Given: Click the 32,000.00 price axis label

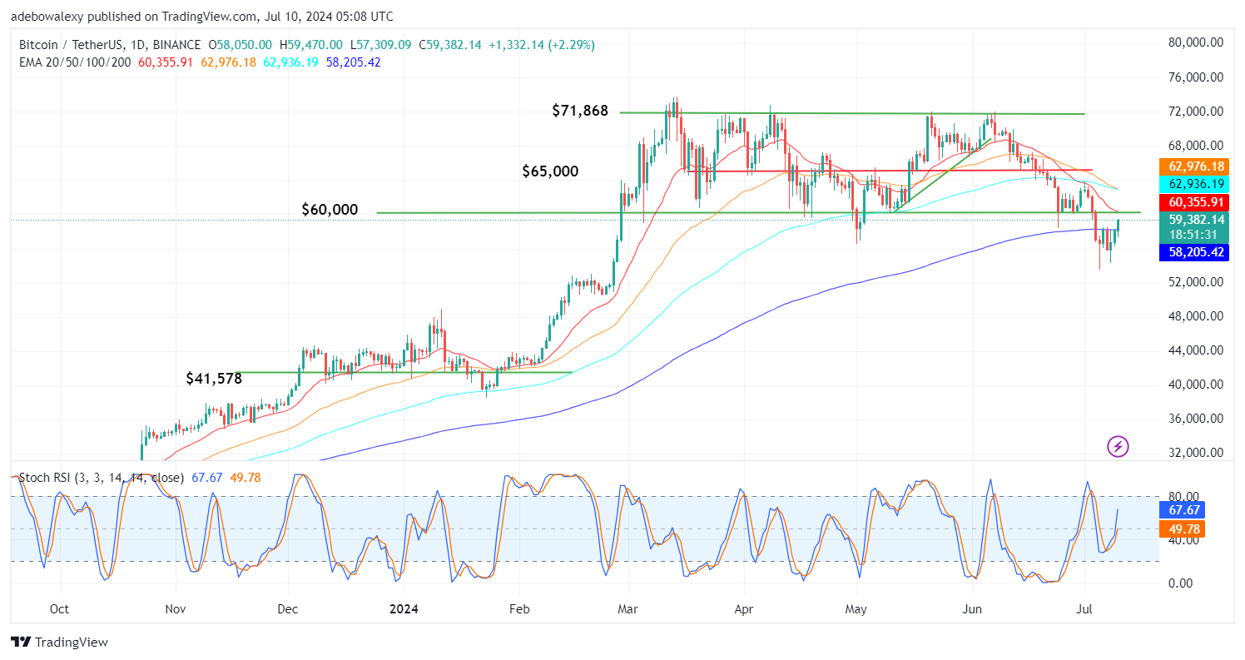Looking at the screenshot, I should [x=1195, y=453].
